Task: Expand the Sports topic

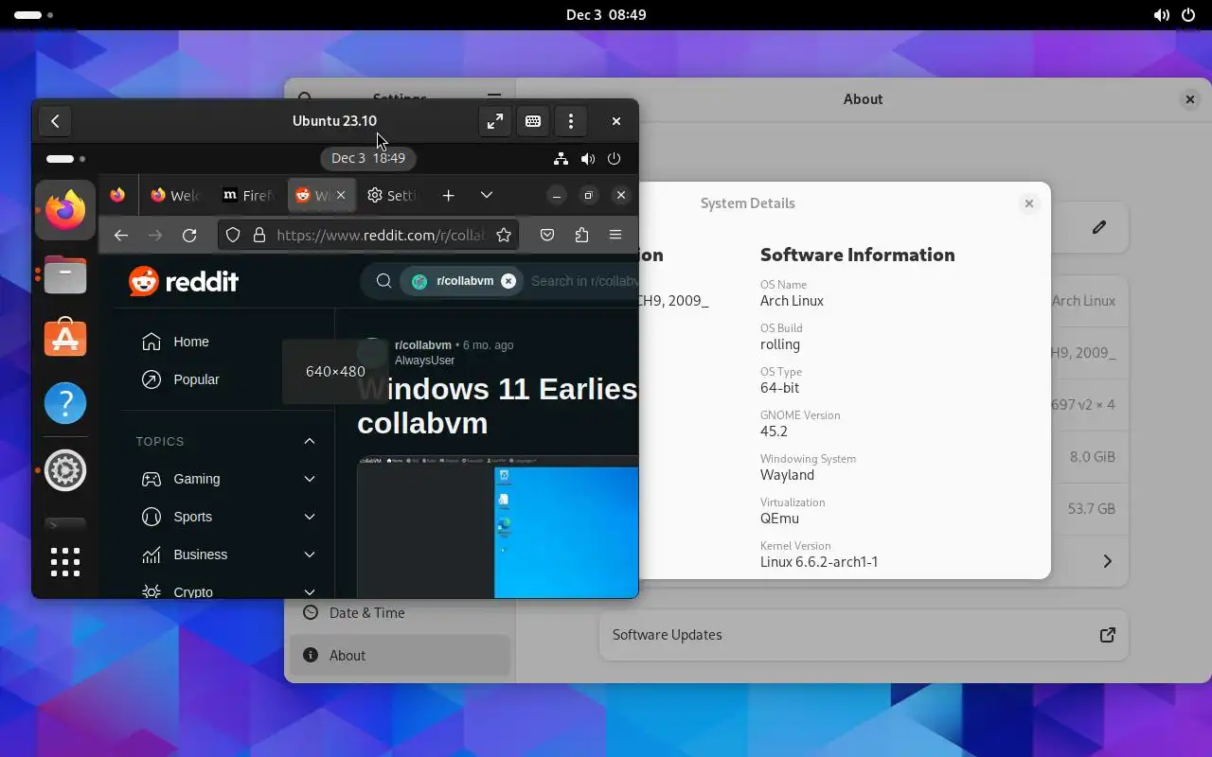Action: (x=309, y=517)
